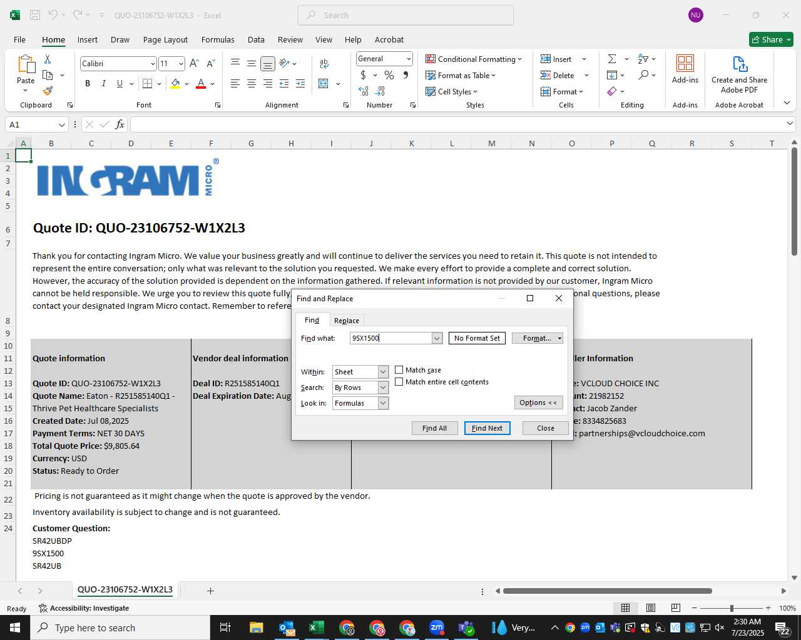801x640 pixels.
Task: Apply Percent Style format
Action: point(389,75)
